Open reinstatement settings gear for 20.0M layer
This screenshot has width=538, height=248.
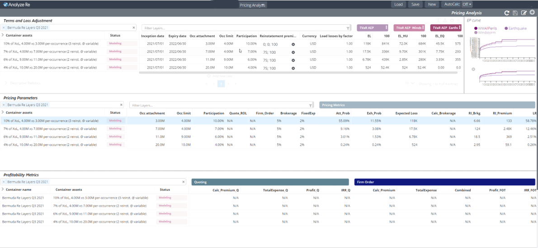pos(293,68)
